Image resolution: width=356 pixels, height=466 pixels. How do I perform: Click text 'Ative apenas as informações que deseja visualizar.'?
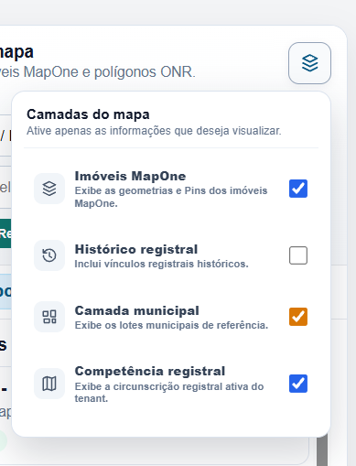[x=154, y=131]
